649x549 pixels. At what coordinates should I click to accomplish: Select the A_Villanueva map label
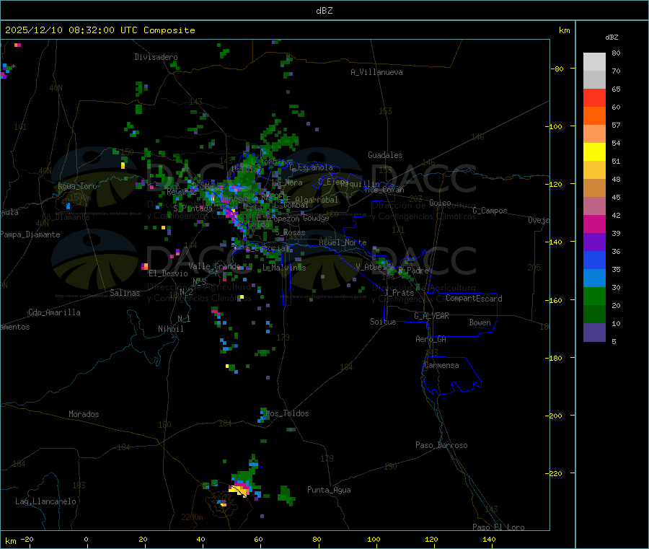pyautogui.click(x=376, y=72)
